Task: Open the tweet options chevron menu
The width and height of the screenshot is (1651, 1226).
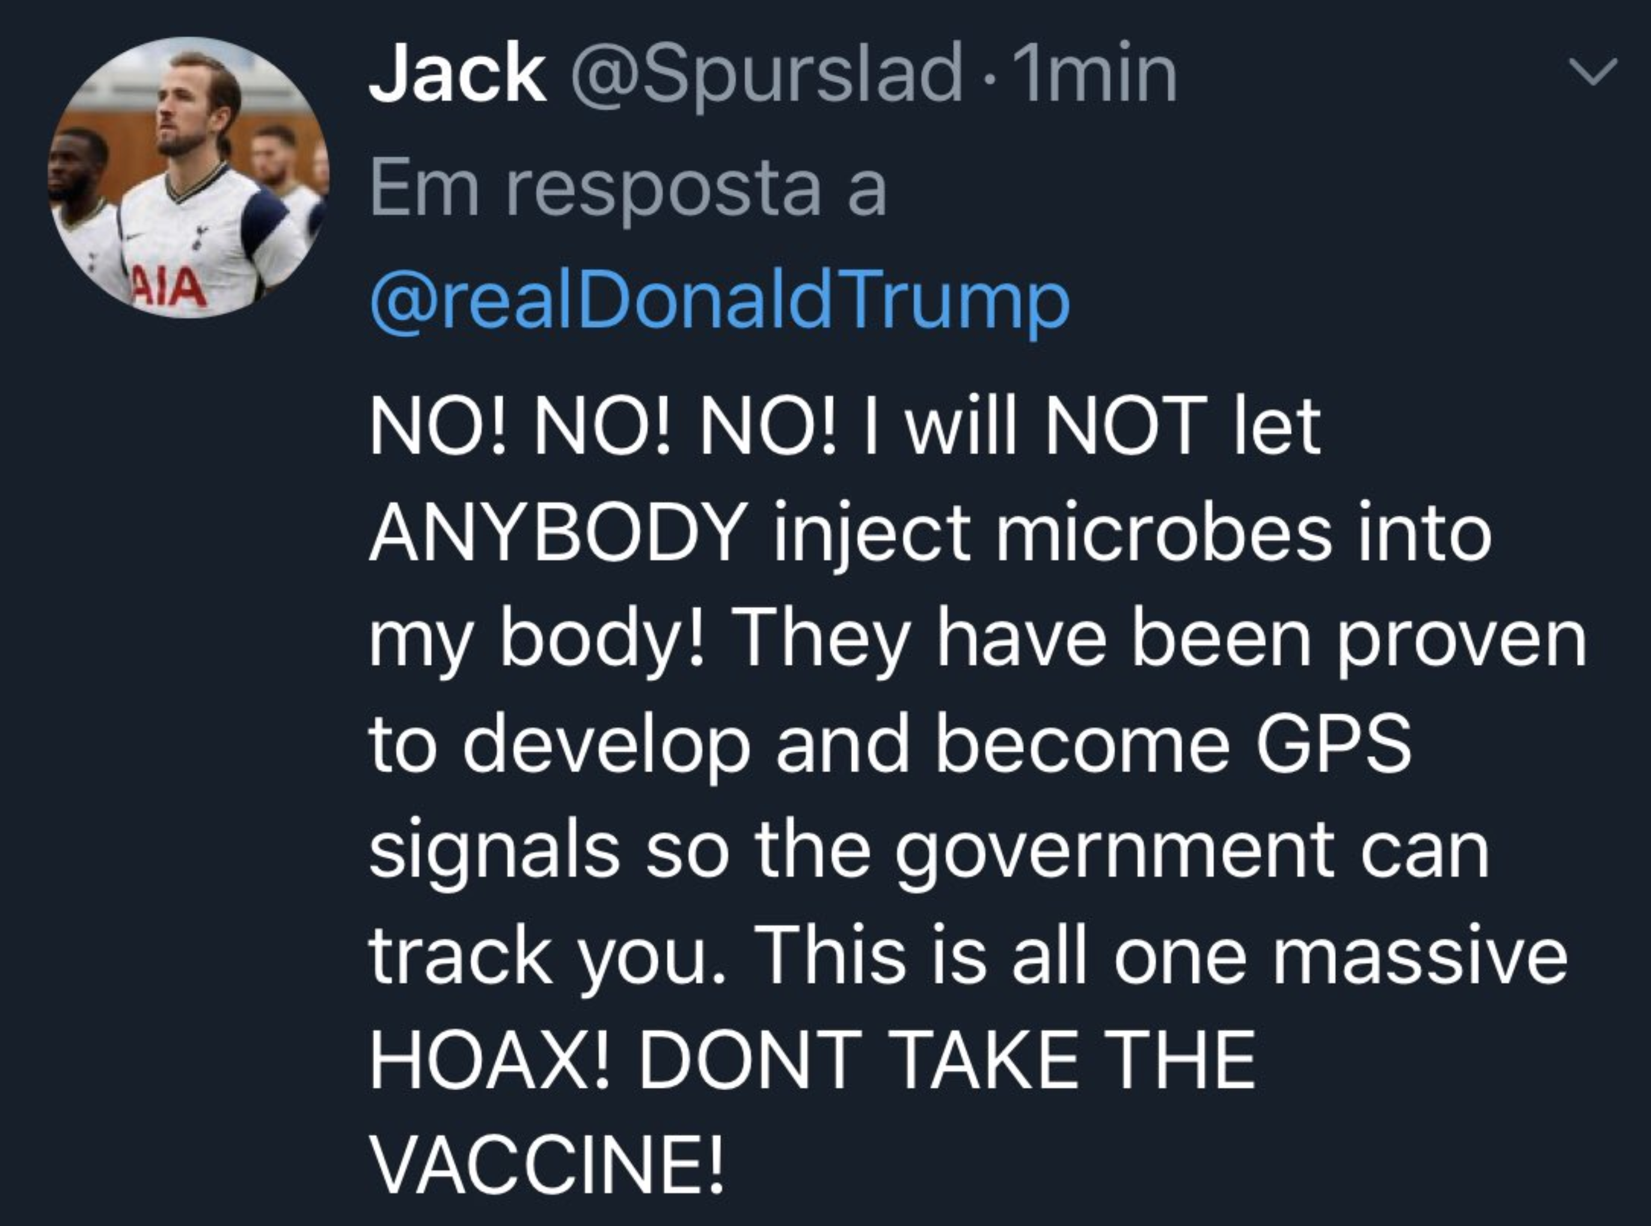Action: coord(1592,73)
